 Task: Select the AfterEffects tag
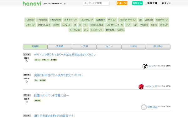pos(56,20)
